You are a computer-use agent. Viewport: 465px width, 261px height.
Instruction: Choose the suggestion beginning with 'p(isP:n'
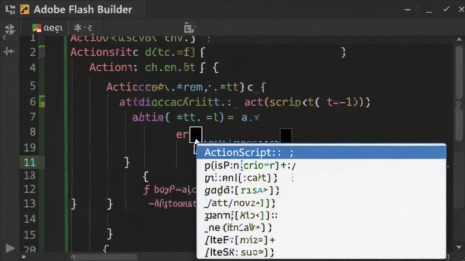coord(322,165)
